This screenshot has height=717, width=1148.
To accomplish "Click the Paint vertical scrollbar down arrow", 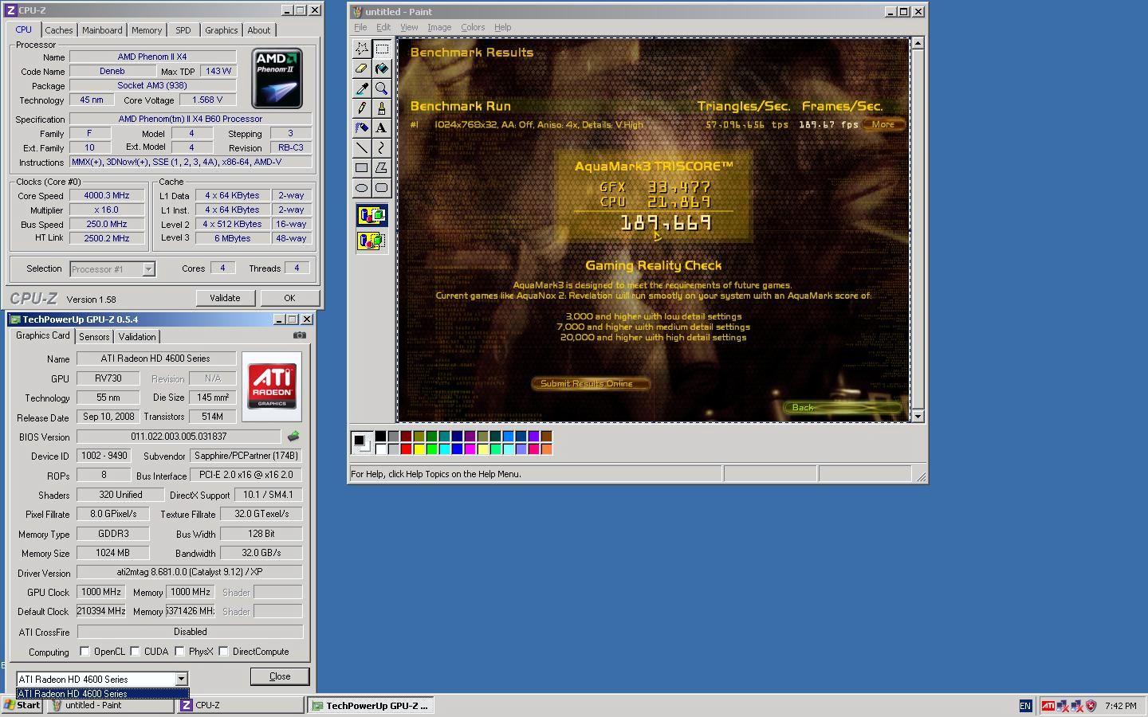I will [918, 416].
